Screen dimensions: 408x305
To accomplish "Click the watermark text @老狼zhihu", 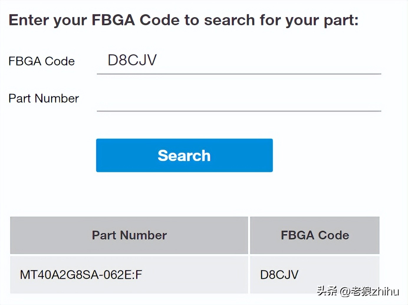I will click(369, 291).
